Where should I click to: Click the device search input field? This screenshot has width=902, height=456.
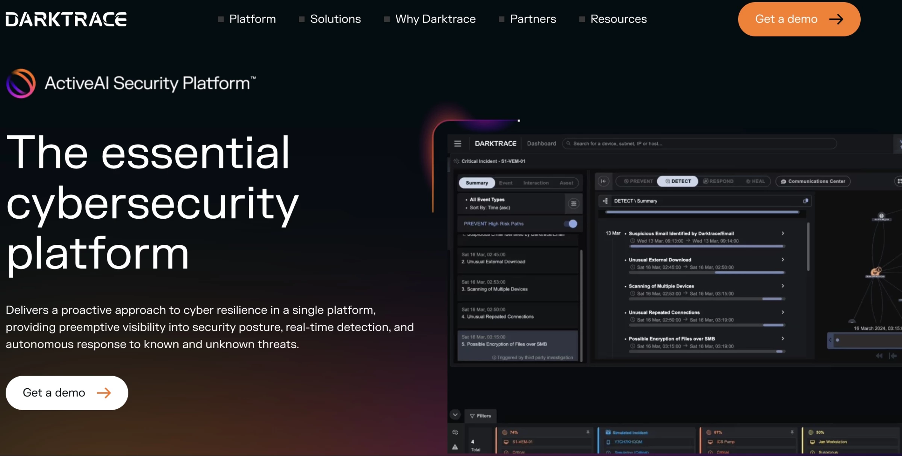click(699, 144)
